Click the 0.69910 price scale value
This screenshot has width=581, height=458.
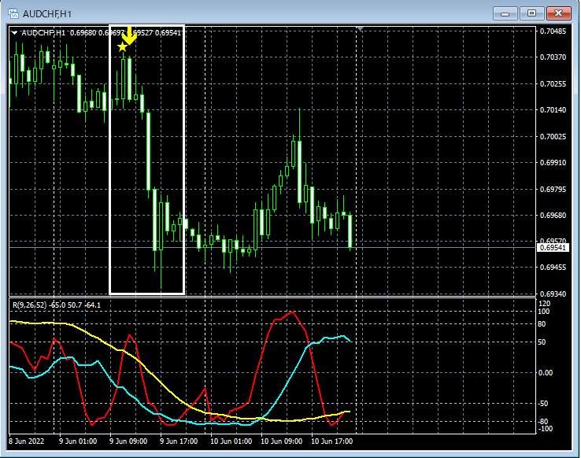pyautogui.click(x=553, y=163)
